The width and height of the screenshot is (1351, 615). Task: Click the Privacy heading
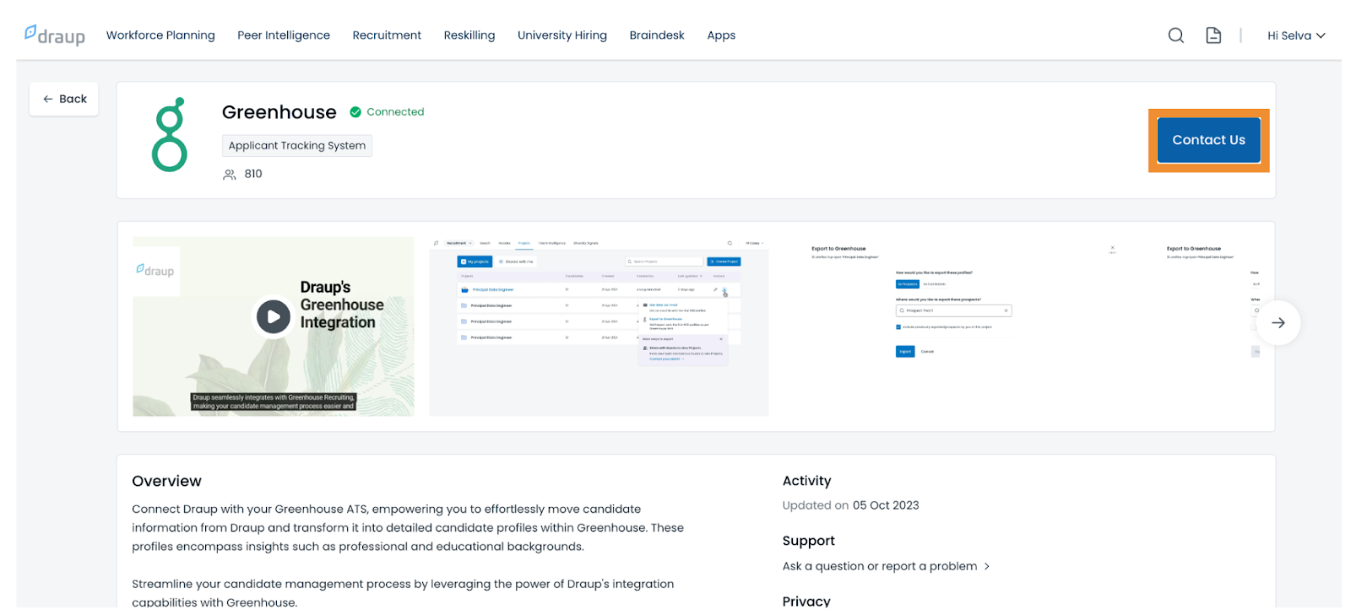tap(806, 601)
